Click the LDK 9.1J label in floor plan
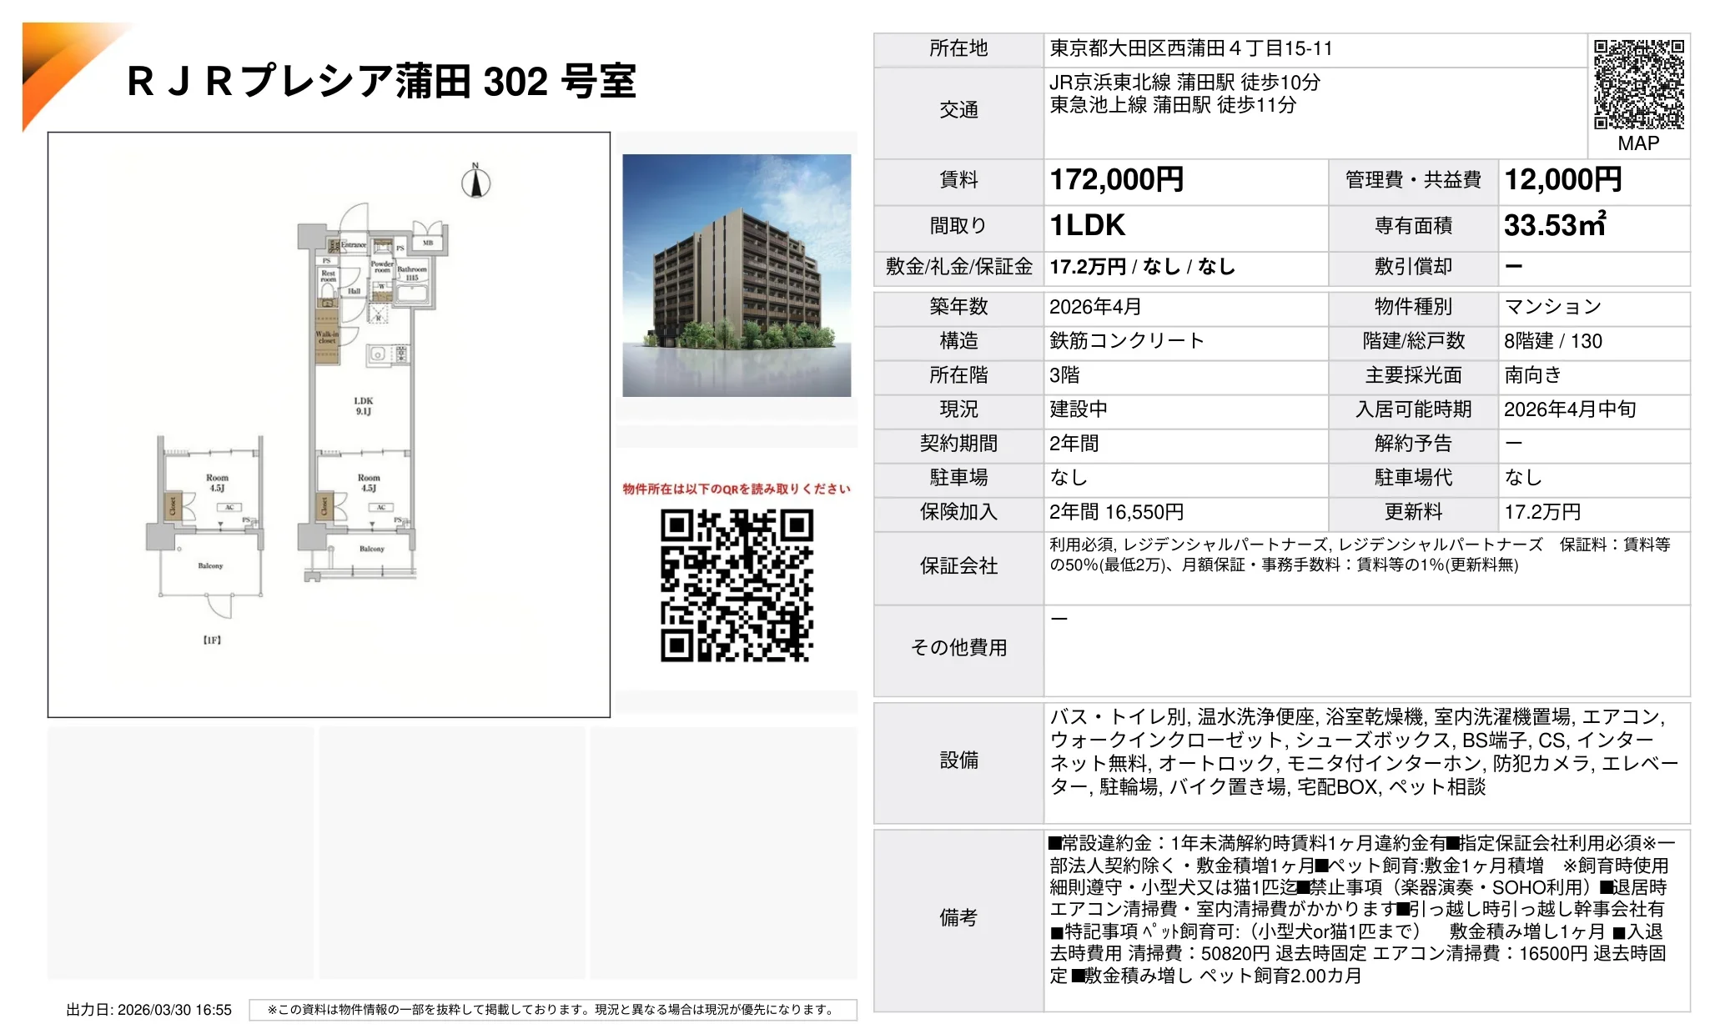The height and width of the screenshot is (1034, 1715). 363,406
